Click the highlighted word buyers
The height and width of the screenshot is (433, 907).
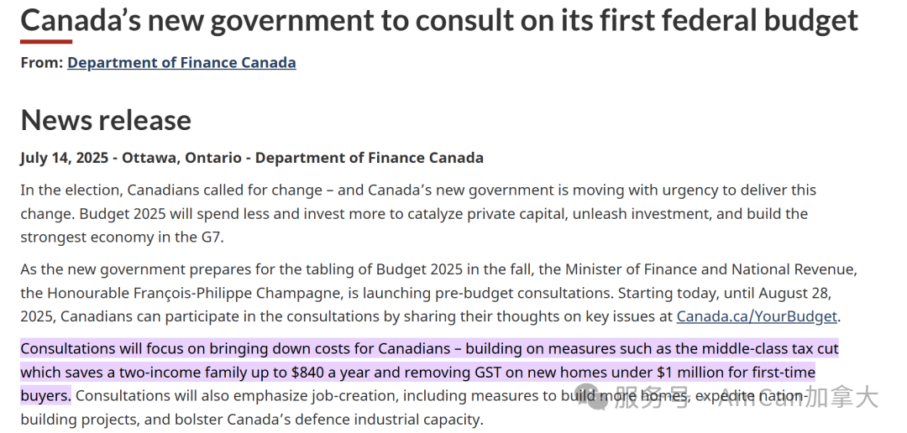[x=45, y=397]
